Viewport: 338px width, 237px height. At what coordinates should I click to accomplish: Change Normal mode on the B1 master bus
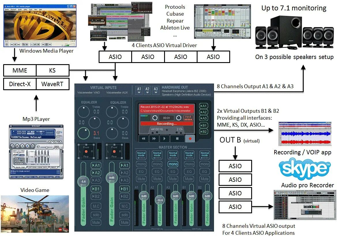(189, 155)
